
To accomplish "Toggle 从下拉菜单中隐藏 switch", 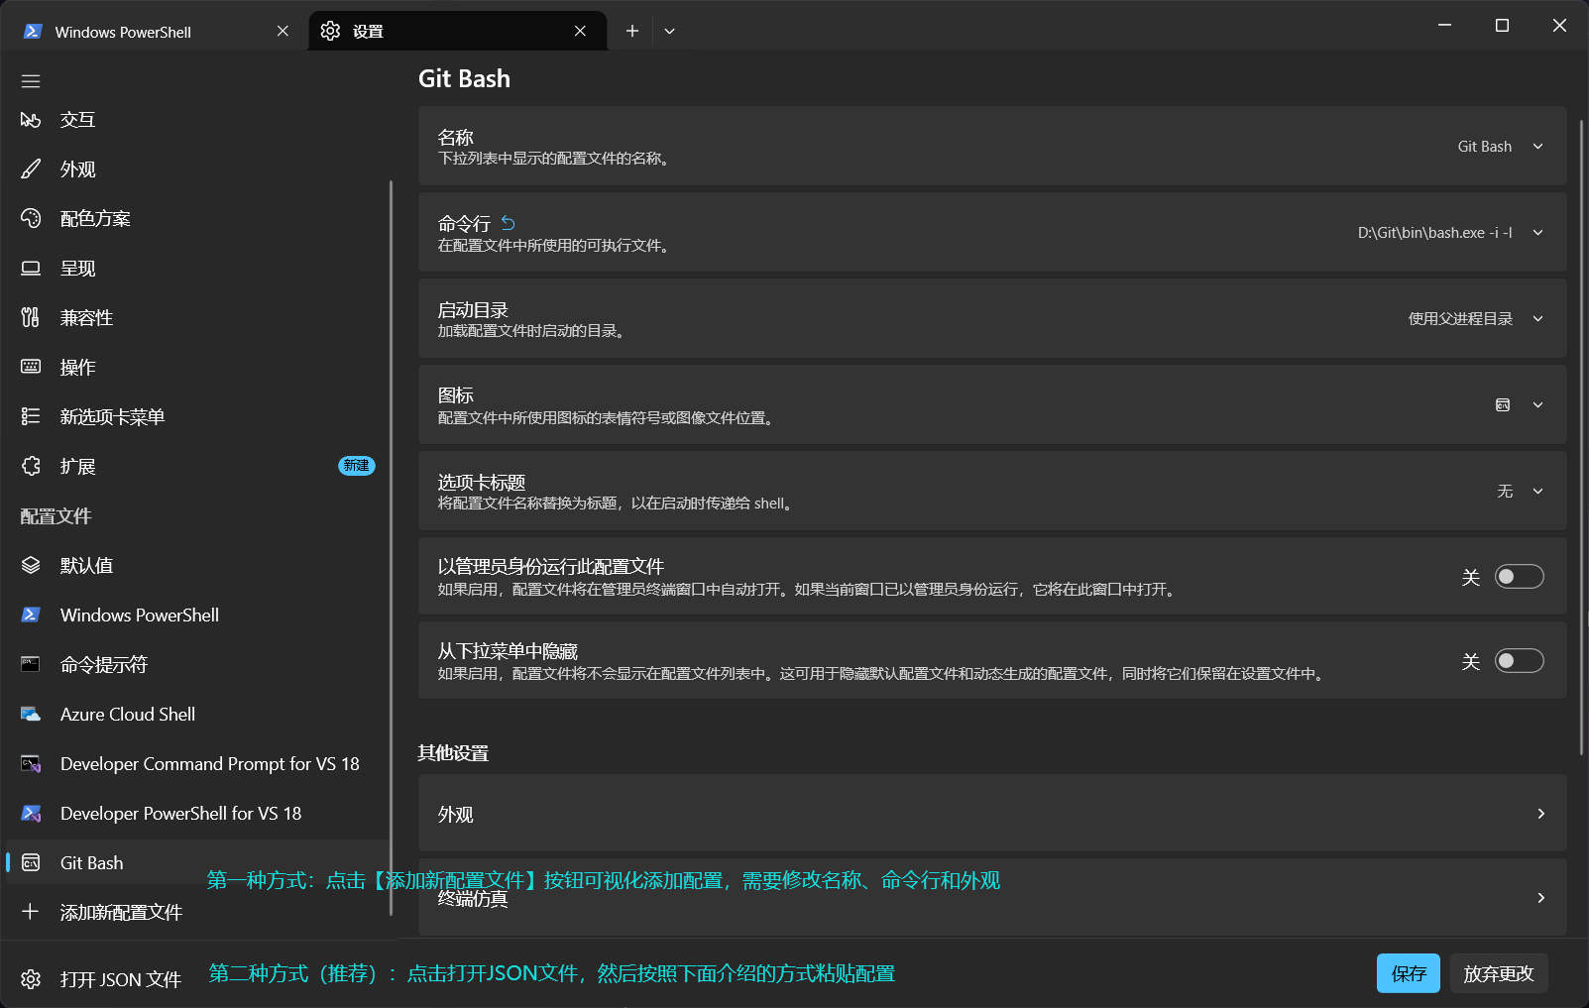I will click(x=1519, y=661).
